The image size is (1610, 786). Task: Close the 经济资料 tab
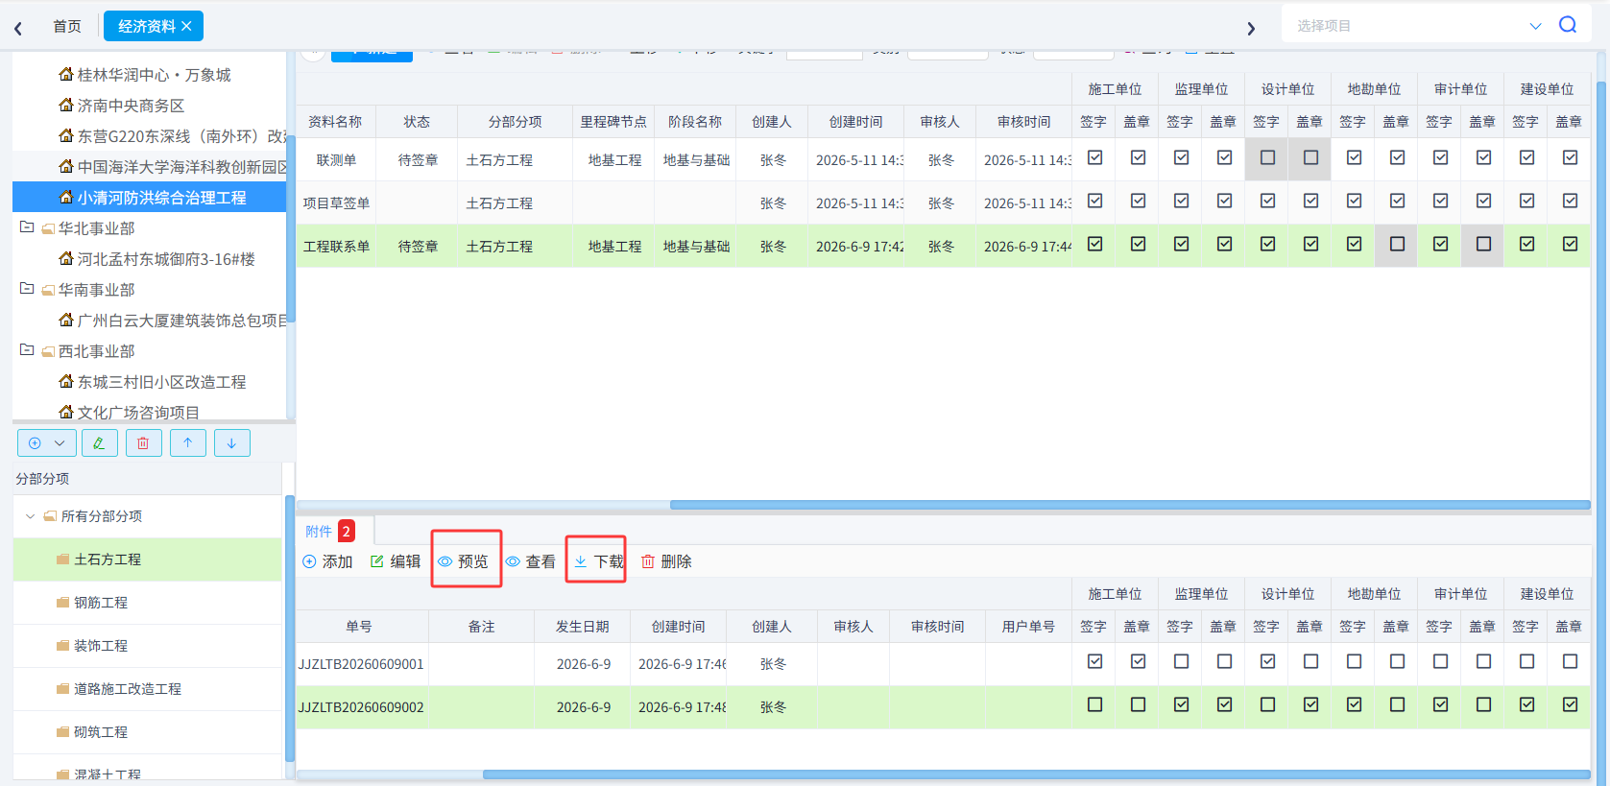click(186, 26)
